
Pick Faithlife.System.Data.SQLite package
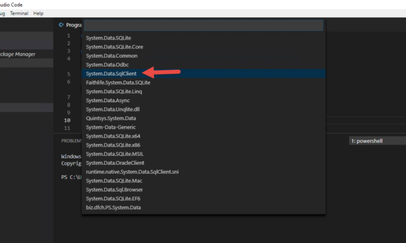[203, 83]
